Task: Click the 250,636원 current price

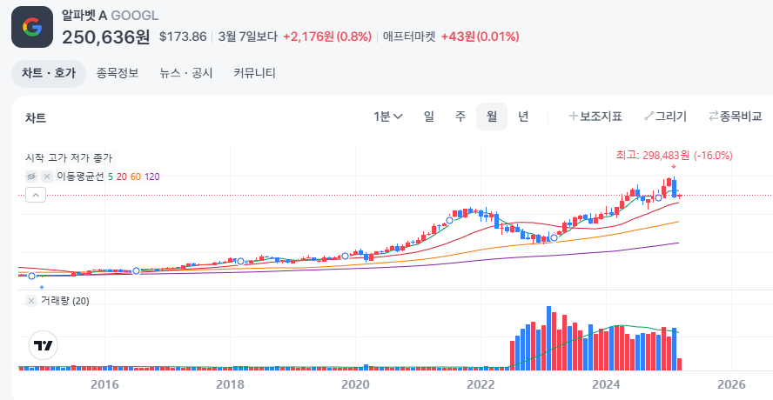Action: 105,37
